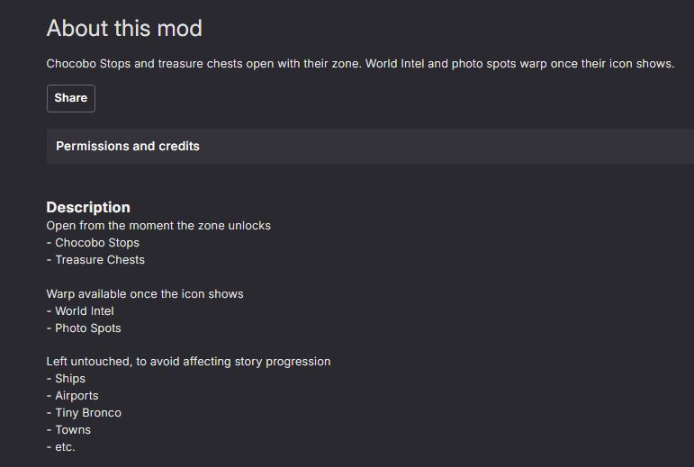Select the line 'Open from the moment the zone unlocks'
This screenshot has width=694, height=467.
(x=158, y=226)
